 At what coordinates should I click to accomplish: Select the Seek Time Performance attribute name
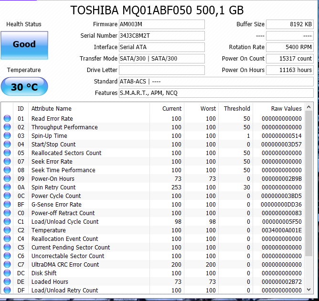pyautogui.click(x=63, y=170)
